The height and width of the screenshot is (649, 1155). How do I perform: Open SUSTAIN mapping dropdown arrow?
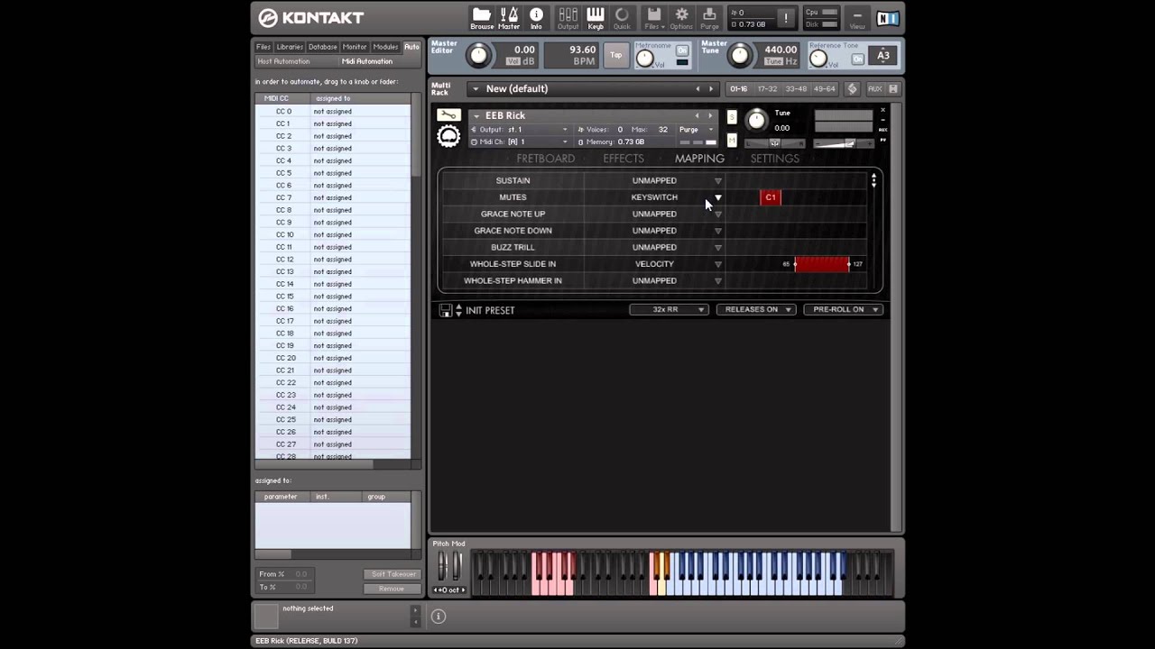(718, 181)
